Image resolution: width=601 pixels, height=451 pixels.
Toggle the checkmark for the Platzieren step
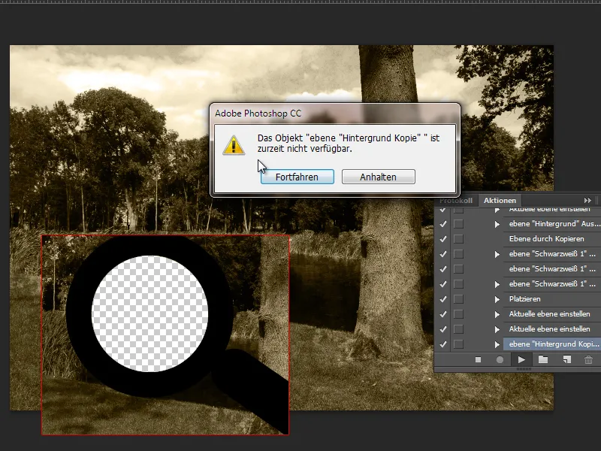[443, 299]
